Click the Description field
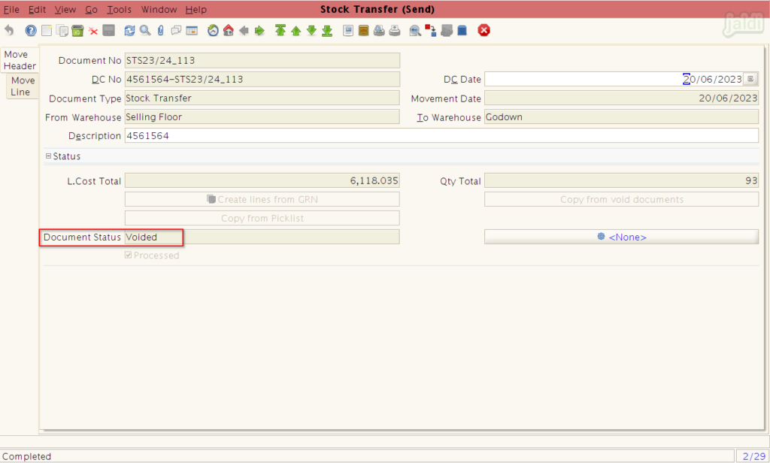Screen dimensions: 770x463 tap(441, 135)
